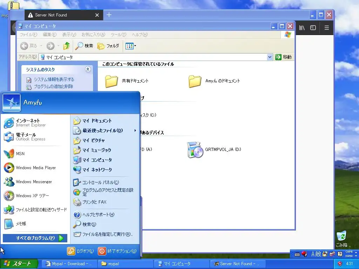Open Windows Messenger
Image resolution: width=359 pixels, height=269 pixels.
point(35,182)
